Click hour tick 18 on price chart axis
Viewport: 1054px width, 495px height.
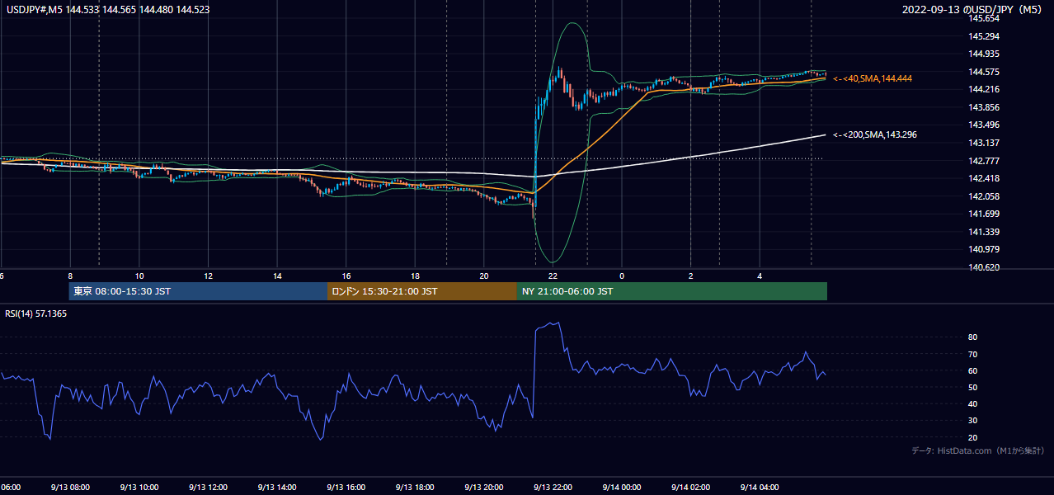coord(416,276)
